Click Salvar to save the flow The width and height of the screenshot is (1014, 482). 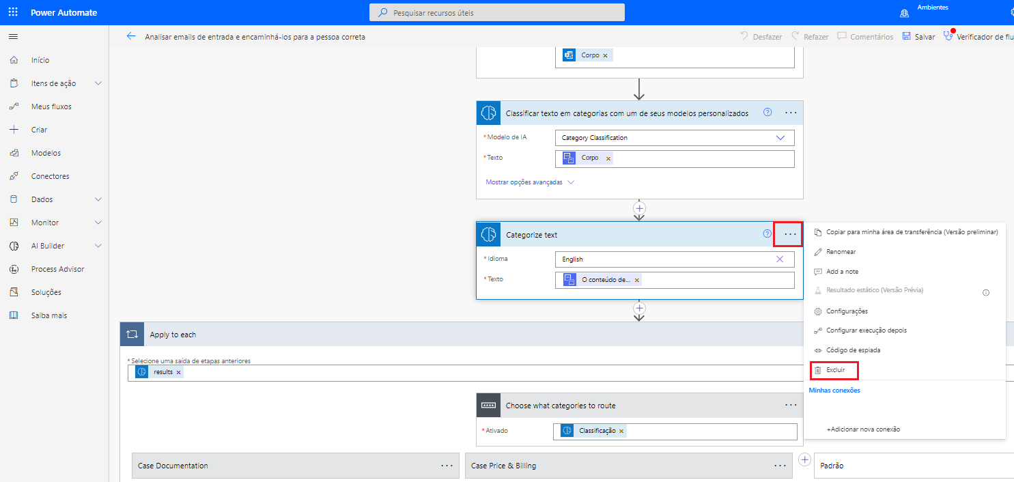(x=918, y=36)
